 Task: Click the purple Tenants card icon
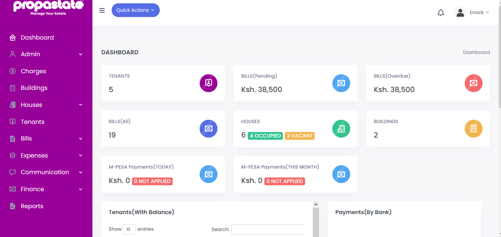tap(209, 83)
